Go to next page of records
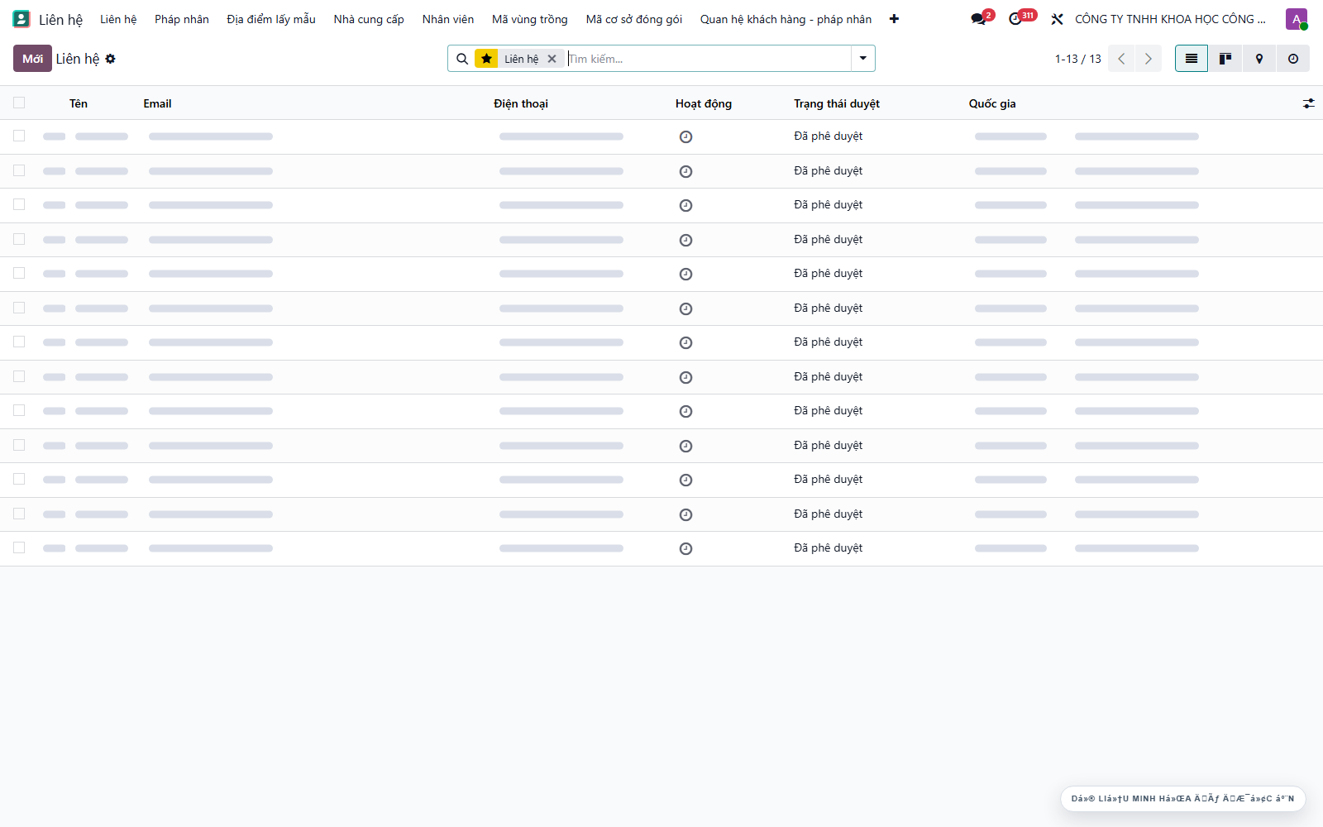The width and height of the screenshot is (1323, 827). click(1149, 59)
